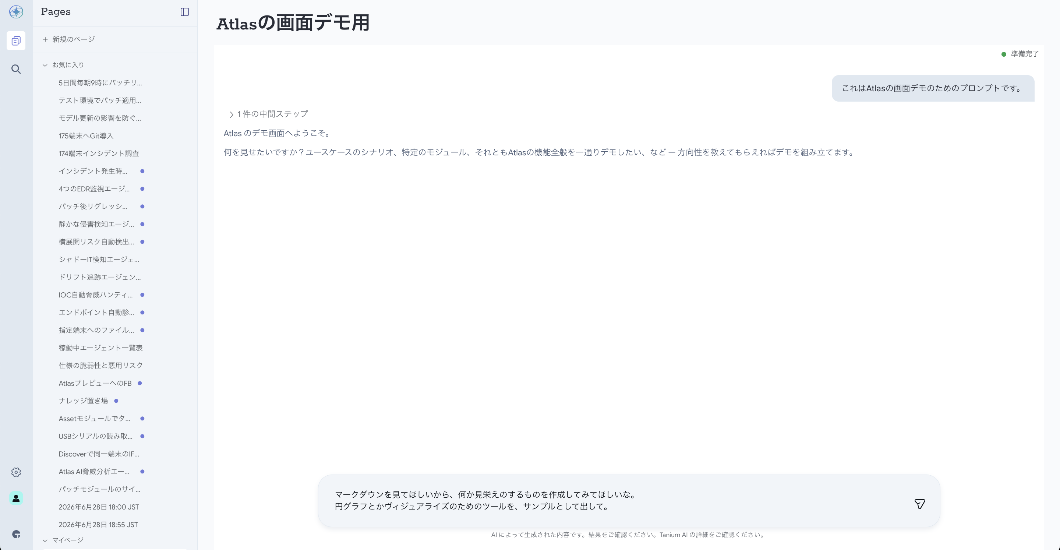The height and width of the screenshot is (550, 1060).
Task: Open page 横展開リスク自動検出...
Action: [x=96, y=242]
